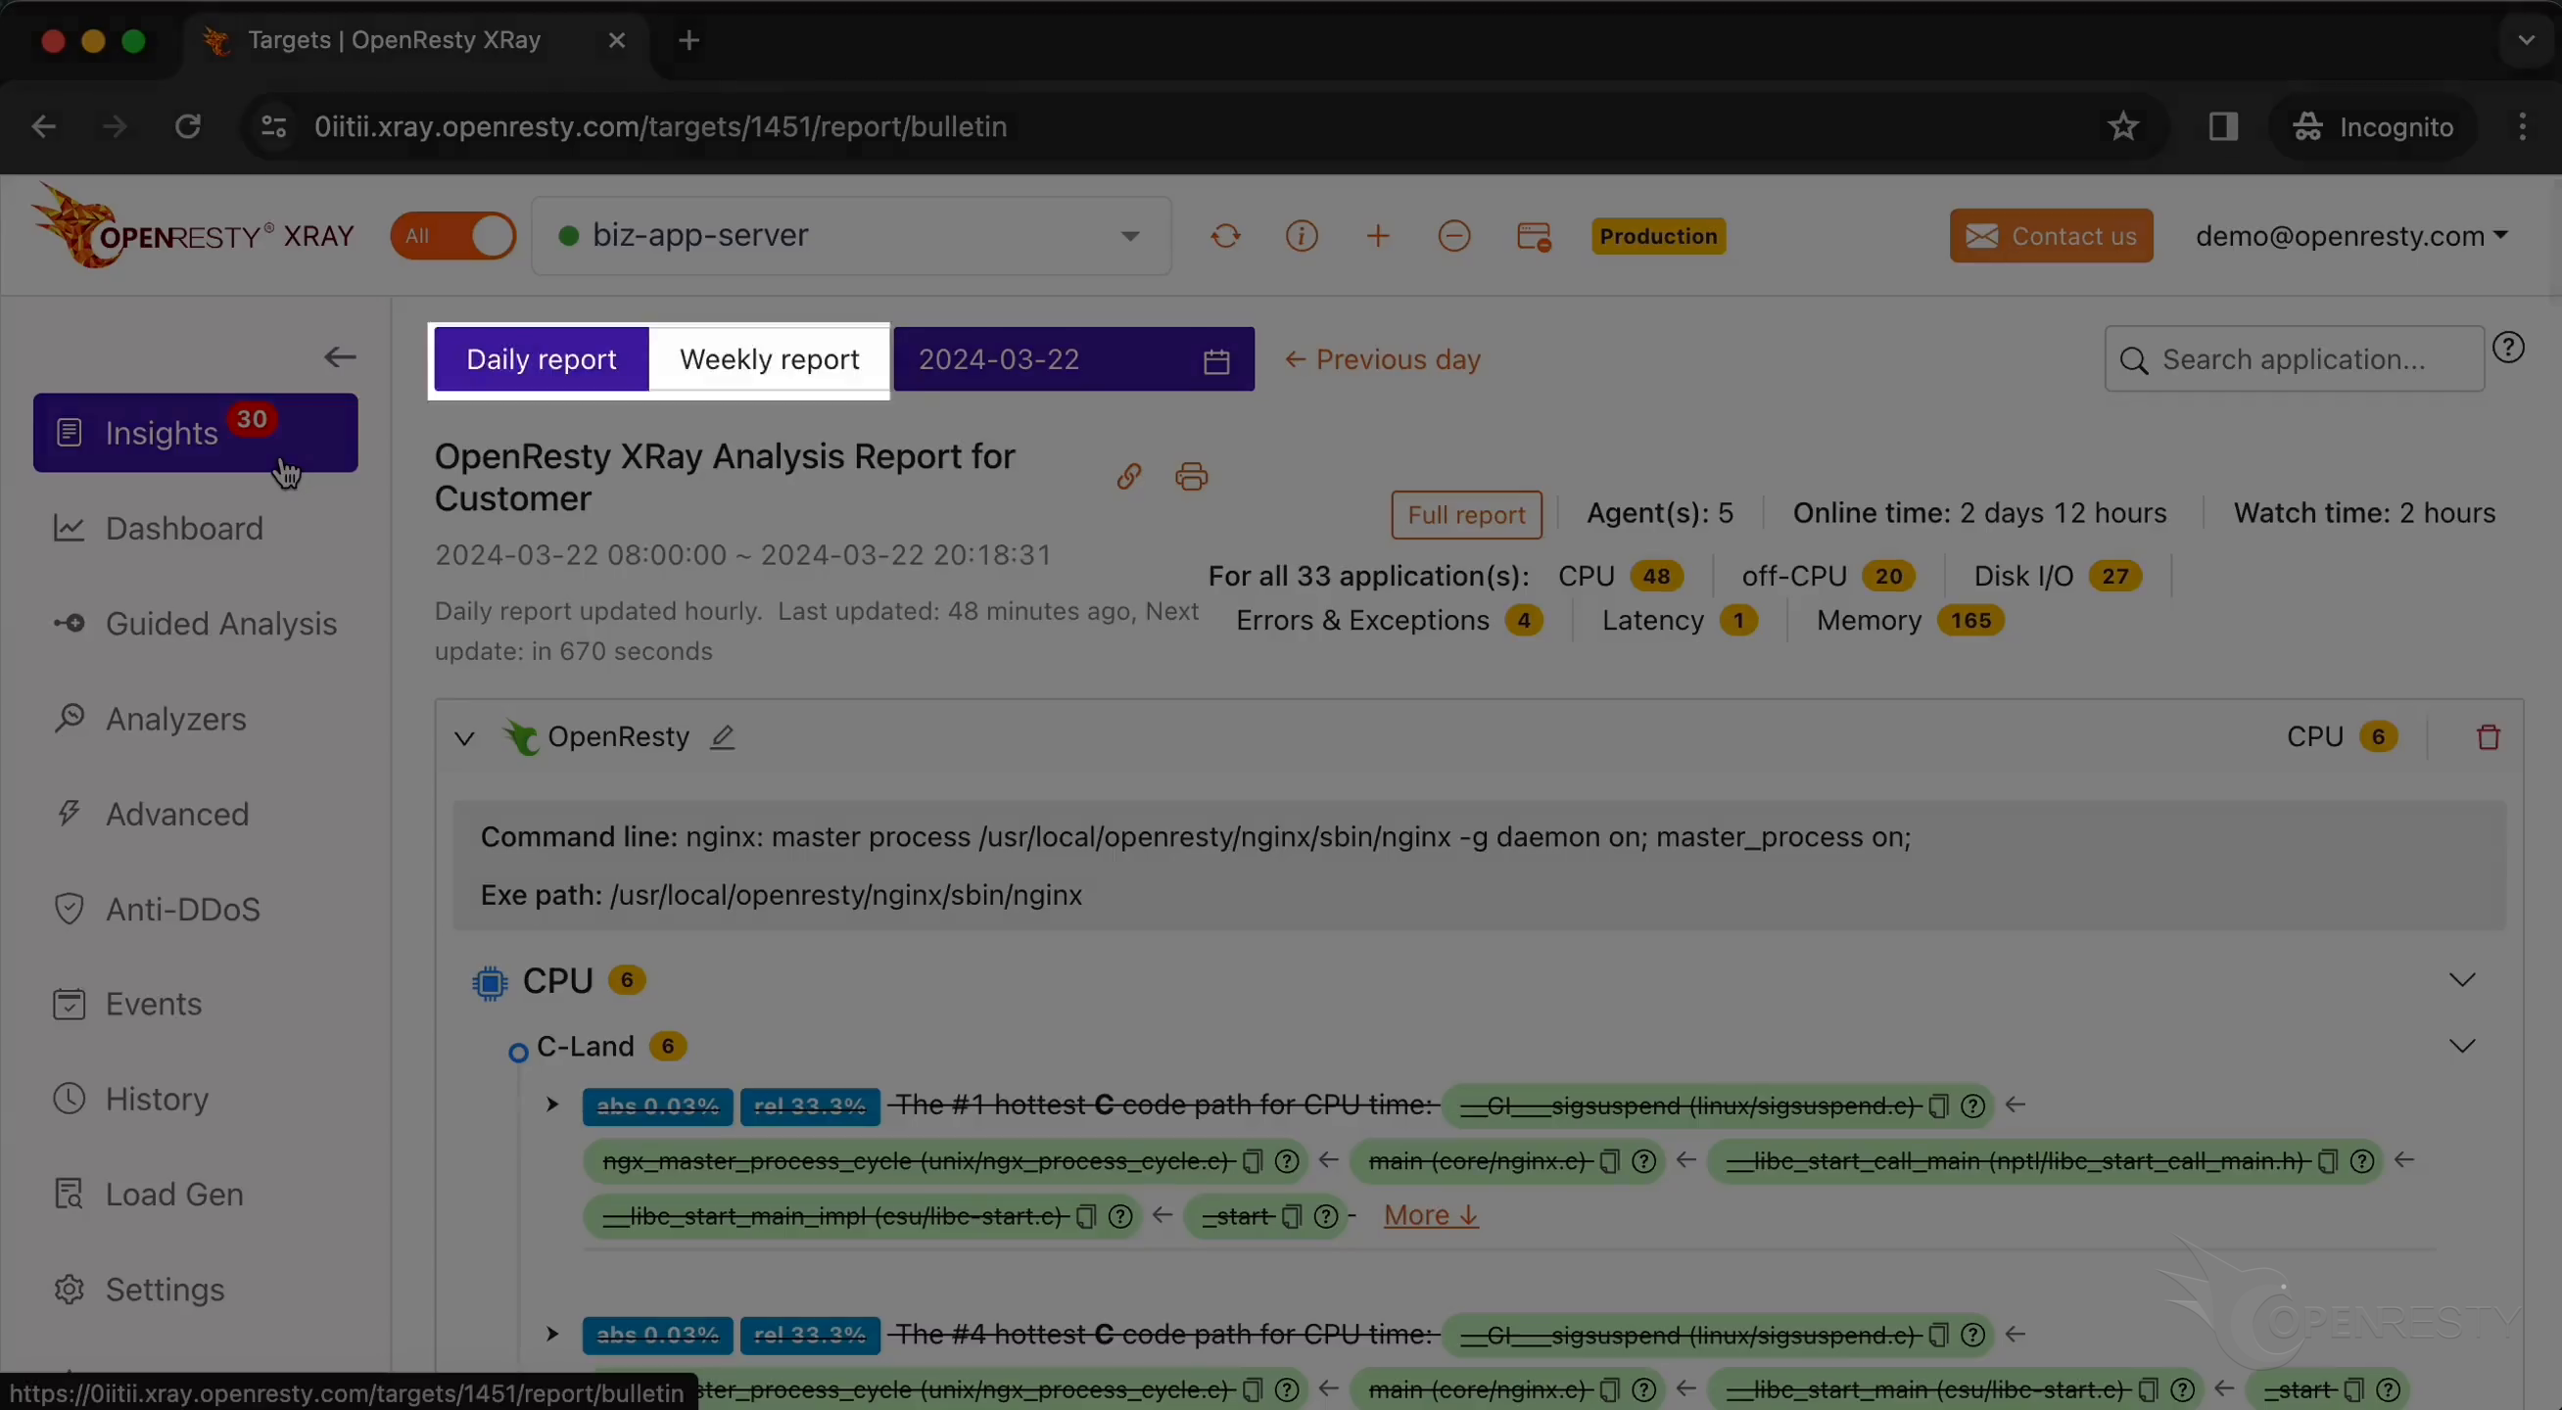Open Load Gen in the sidebar
The width and height of the screenshot is (2562, 1410).
click(x=148, y=1195)
